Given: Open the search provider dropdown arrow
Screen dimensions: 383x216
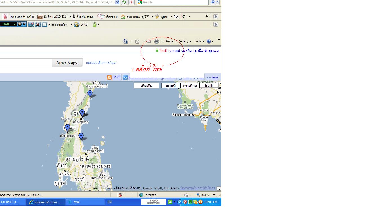Looking at the screenshot, I should click(218, 2).
